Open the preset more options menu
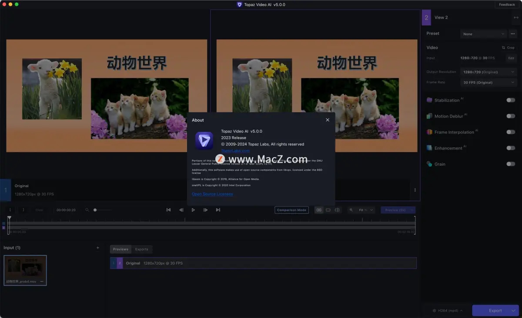The height and width of the screenshot is (318, 522). 512,34
